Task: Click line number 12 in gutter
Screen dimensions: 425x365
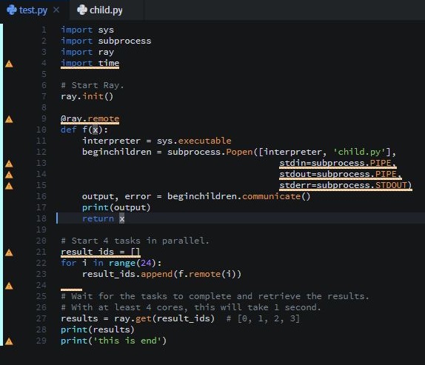Action: pos(41,152)
